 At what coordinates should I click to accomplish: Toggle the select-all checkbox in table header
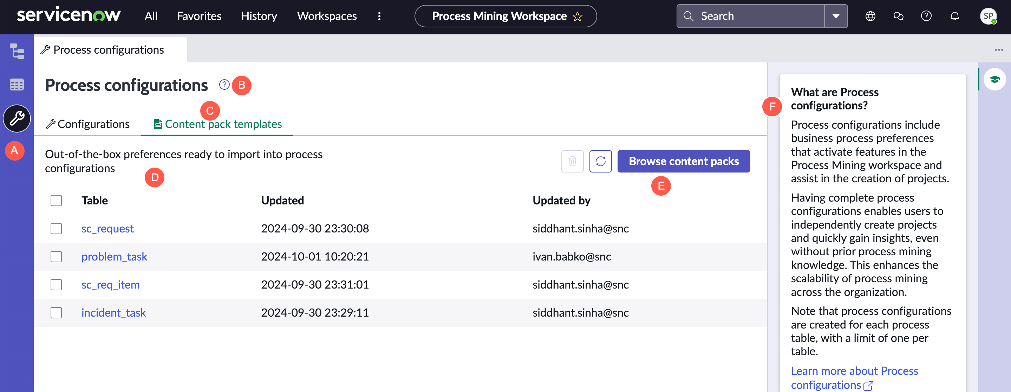pyautogui.click(x=56, y=201)
